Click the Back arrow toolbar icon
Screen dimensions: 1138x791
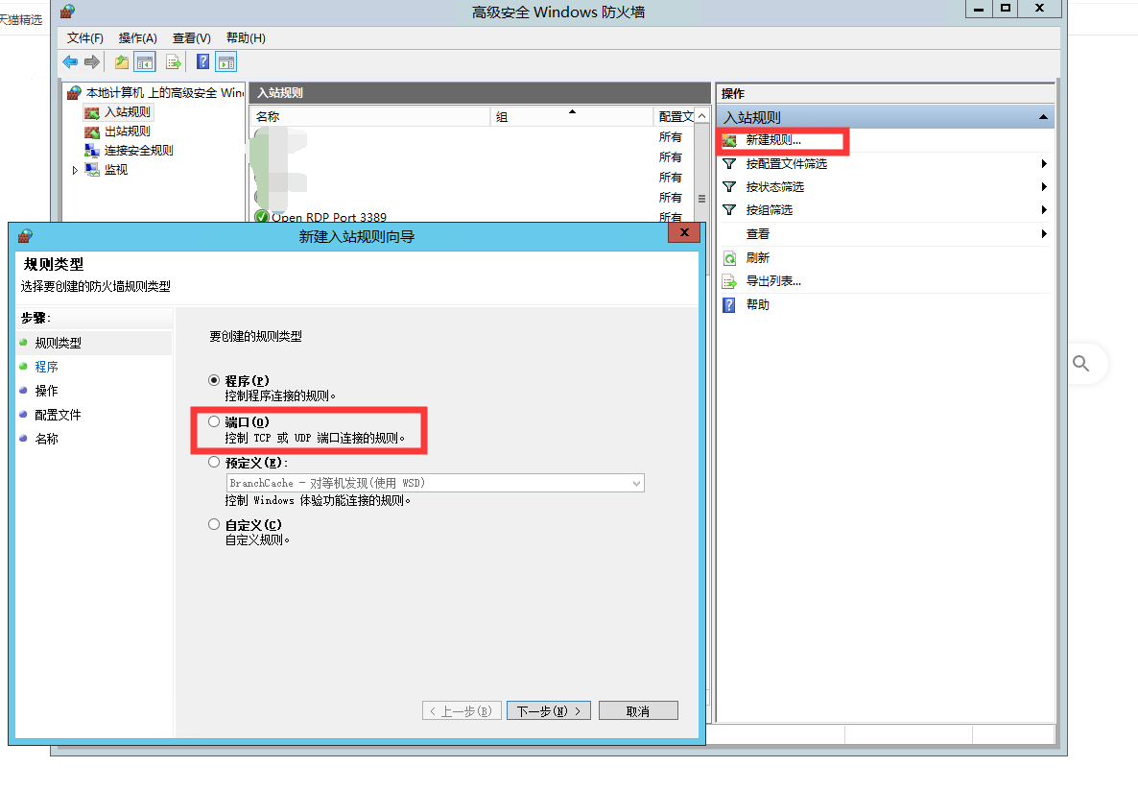(70, 61)
